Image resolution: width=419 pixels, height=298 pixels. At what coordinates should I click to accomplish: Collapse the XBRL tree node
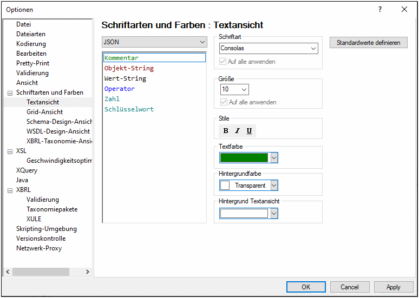(10, 190)
